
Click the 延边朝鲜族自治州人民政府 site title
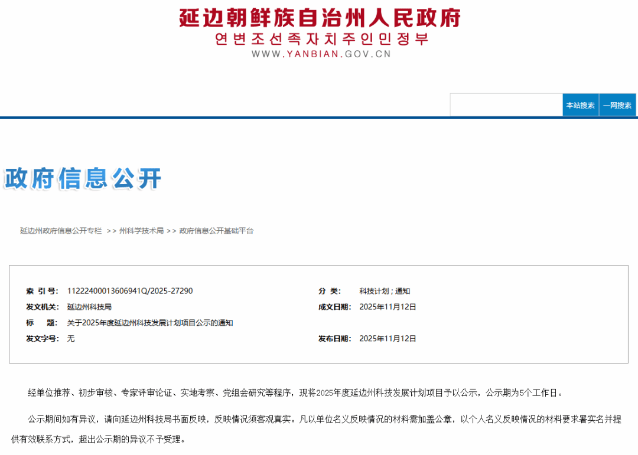click(x=320, y=18)
